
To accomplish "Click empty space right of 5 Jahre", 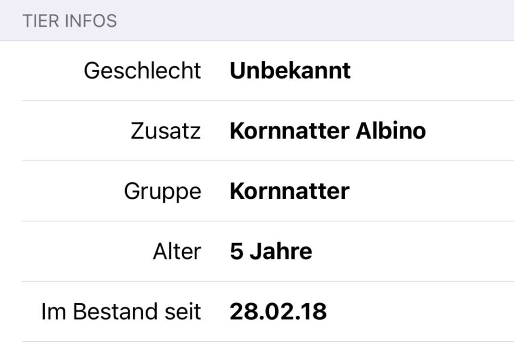I will click(413, 251).
